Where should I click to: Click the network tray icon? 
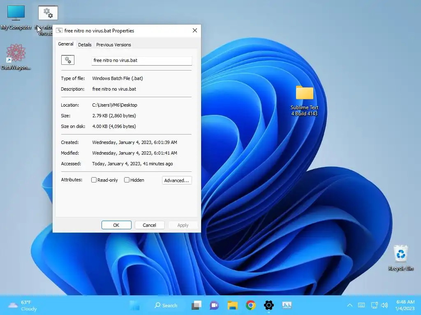tap(374, 305)
